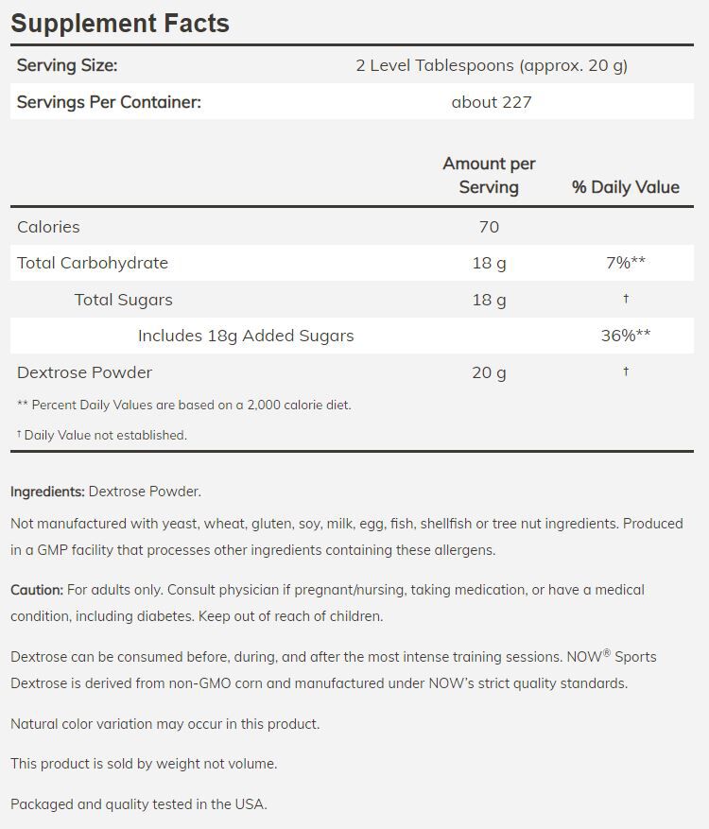Click the Supplement Facts heading
Screen dimensions: 709x829
point(120,24)
